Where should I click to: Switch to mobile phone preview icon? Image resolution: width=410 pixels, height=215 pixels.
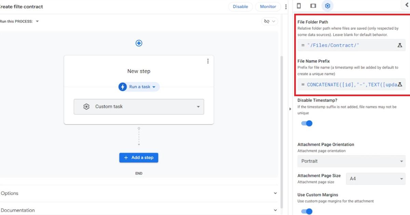(x=299, y=6)
